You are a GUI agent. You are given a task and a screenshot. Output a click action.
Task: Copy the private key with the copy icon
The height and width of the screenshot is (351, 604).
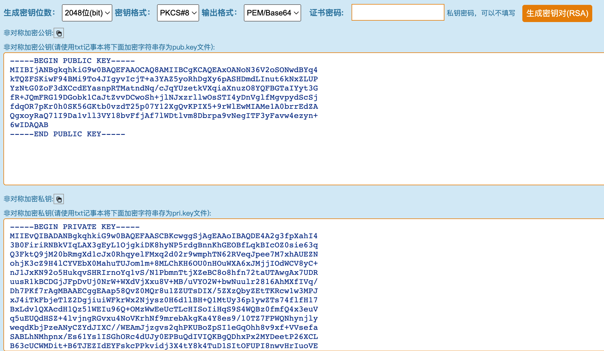coord(59,199)
